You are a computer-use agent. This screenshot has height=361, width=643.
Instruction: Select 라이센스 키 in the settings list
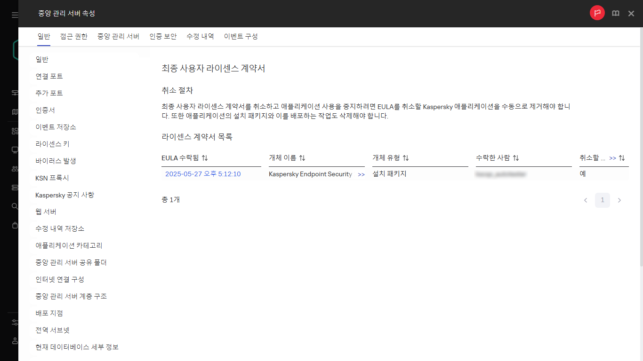pos(51,144)
